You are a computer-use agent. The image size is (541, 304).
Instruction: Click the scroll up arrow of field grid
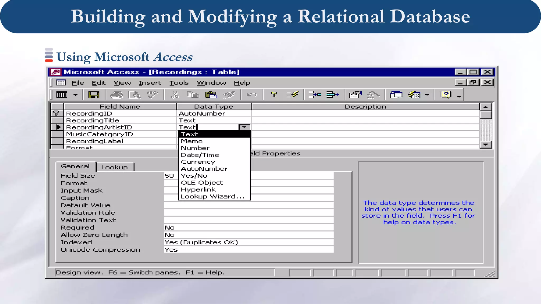click(x=486, y=107)
